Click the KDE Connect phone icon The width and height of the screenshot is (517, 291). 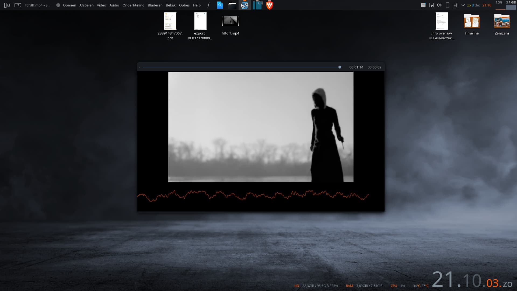click(x=448, y=5)
